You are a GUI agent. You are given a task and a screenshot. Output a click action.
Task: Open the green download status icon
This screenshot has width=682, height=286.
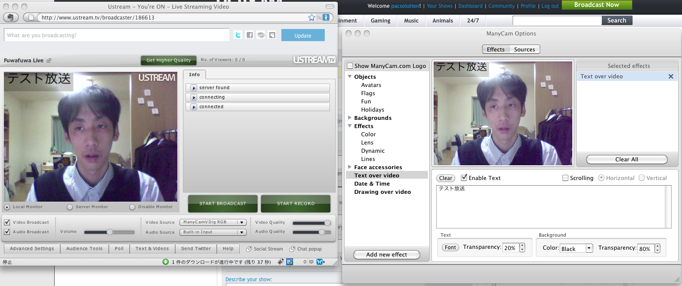point(165,262)
